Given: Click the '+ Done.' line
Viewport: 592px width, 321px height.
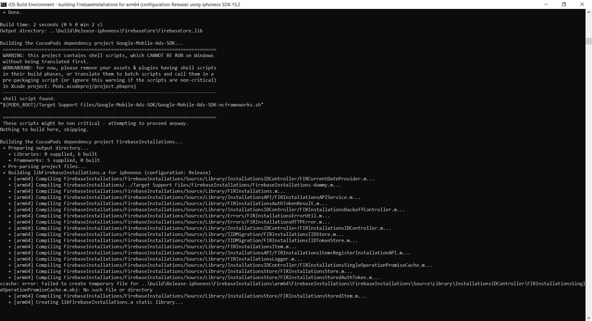Looking at the screenshot, I should coord(12,12).
